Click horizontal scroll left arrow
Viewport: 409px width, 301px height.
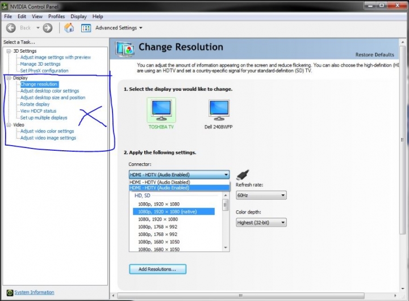113,296
